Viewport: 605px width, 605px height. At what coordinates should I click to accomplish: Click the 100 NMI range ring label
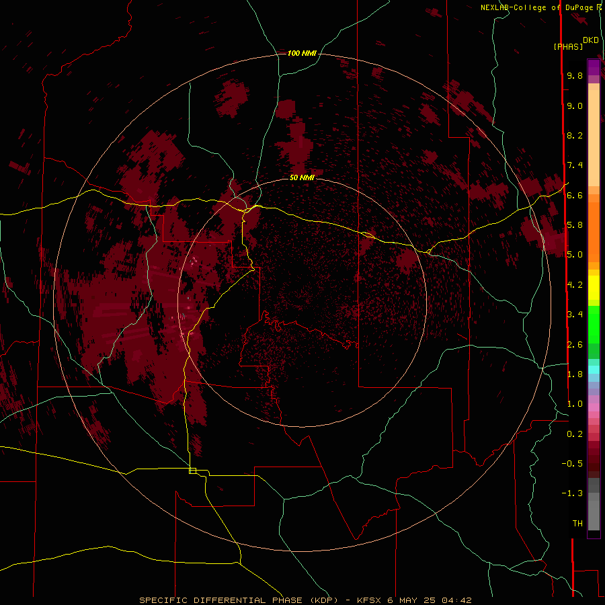[x=302, y=53]
